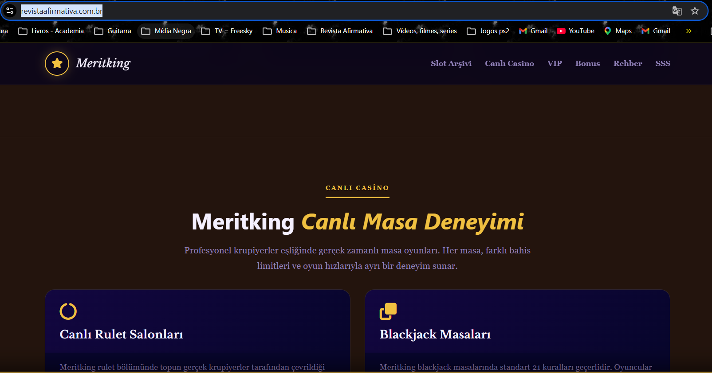Show more bookmarks with the double chevron
The height and width of the screenshot is (373, 712).
point(688,31)
